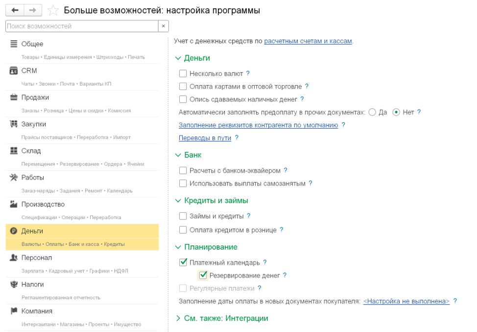Switch to the Персонал settings section
477x332 pixels.
(36, 258)
